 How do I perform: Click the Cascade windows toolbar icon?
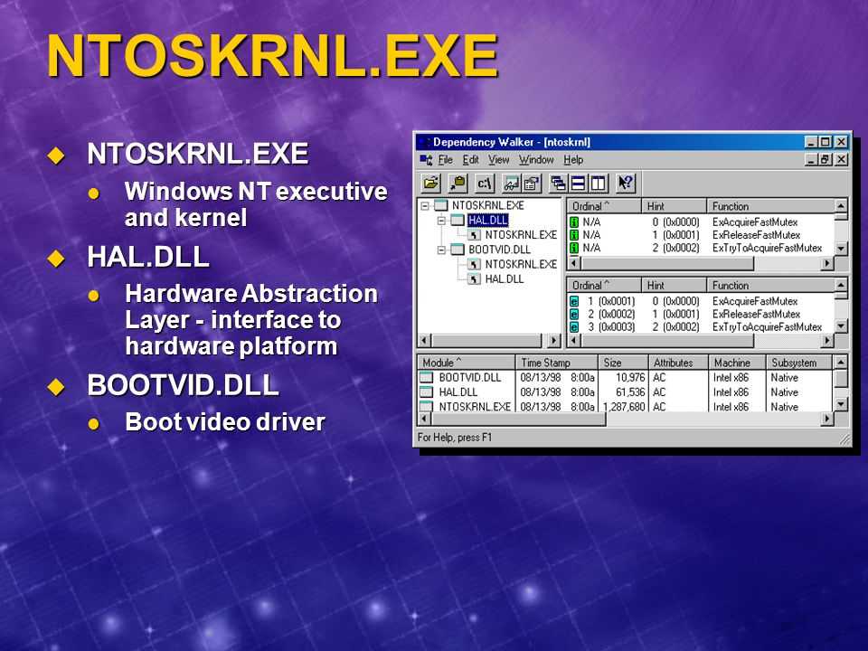pyautogui.click(x=558, y=183)
